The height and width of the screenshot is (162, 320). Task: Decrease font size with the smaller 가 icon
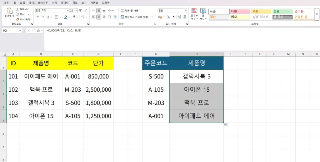coord(86,10)
